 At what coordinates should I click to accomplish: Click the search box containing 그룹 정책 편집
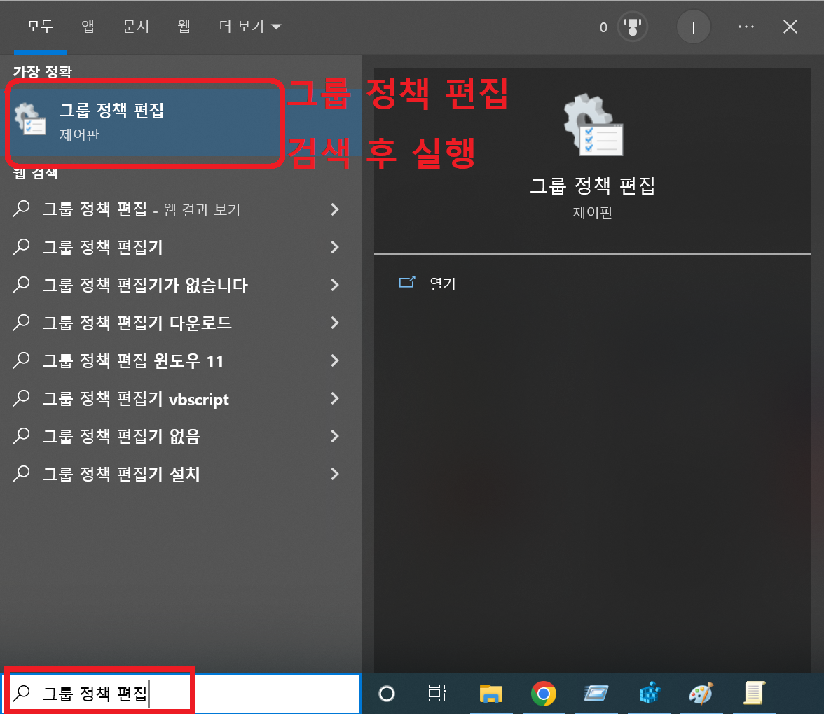pos(180,694)
